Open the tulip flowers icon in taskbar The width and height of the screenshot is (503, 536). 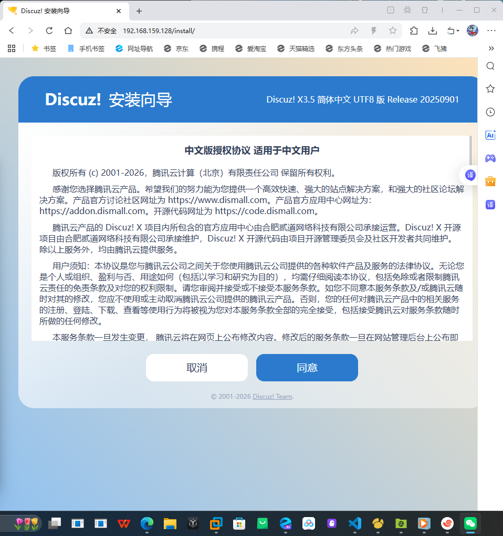[27, 523]
